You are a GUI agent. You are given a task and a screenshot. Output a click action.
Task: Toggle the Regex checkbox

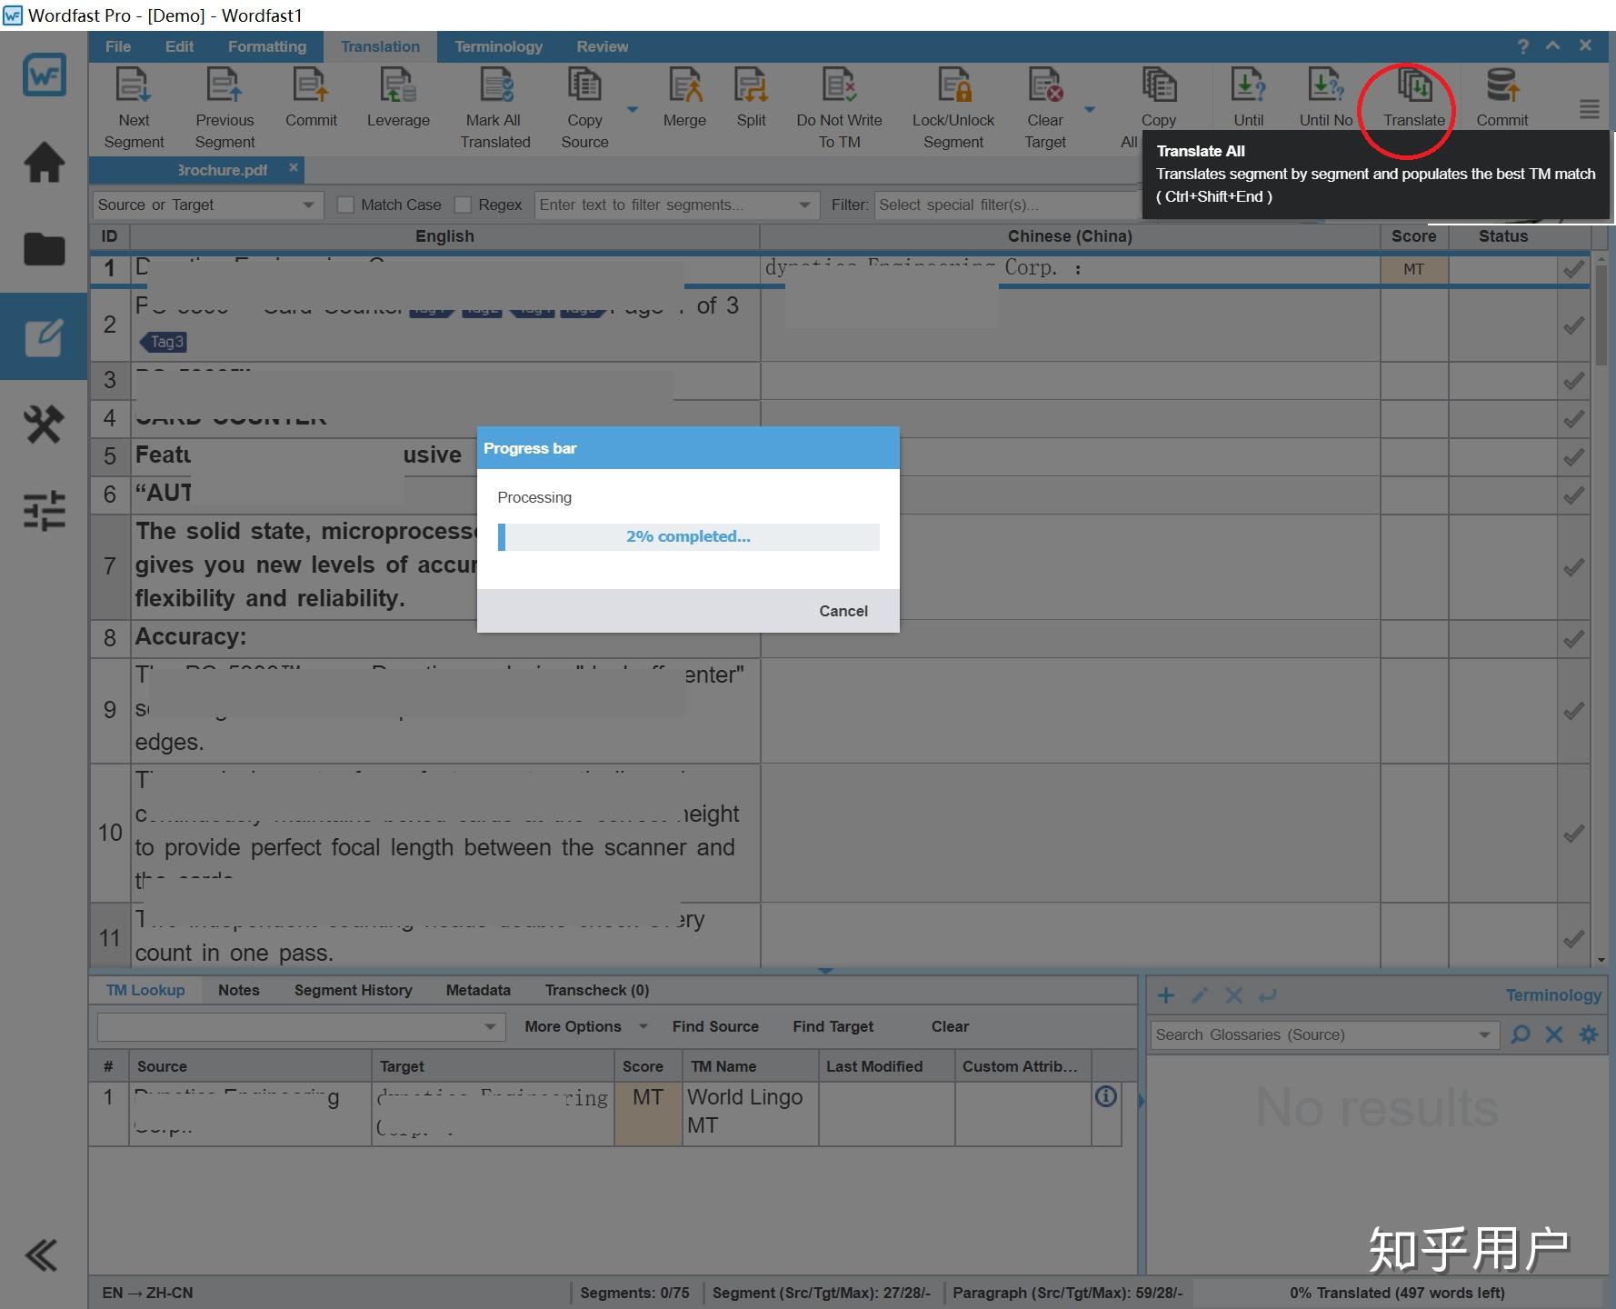(463, 205)
